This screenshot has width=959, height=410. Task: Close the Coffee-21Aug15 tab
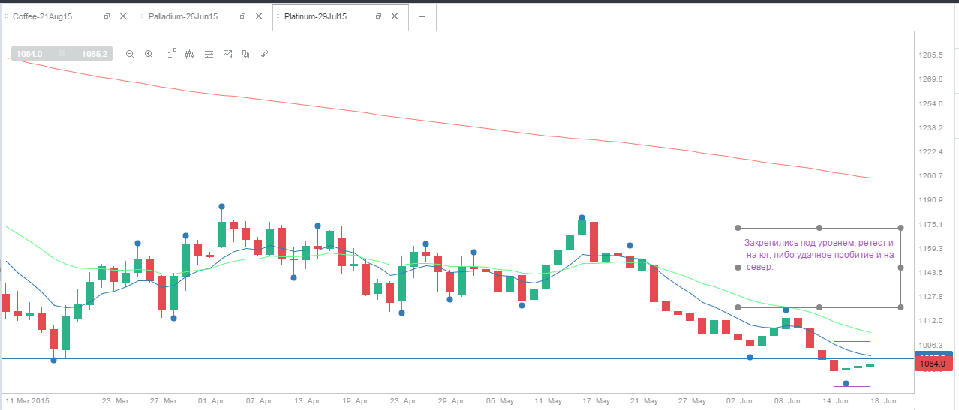pos(122,16)
